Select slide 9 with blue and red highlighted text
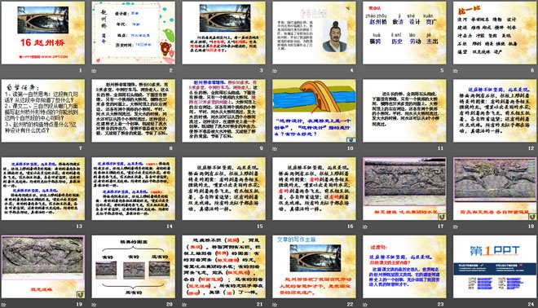538x308 pixels. click(x=223, y=111)
